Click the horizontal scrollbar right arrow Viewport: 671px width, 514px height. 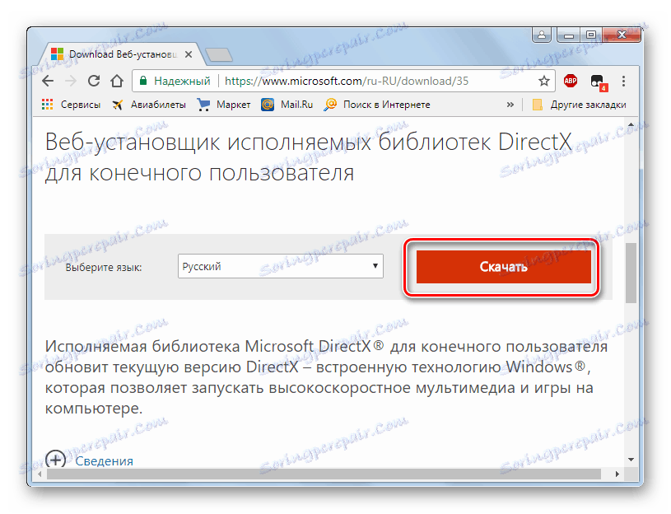point(617,474)
